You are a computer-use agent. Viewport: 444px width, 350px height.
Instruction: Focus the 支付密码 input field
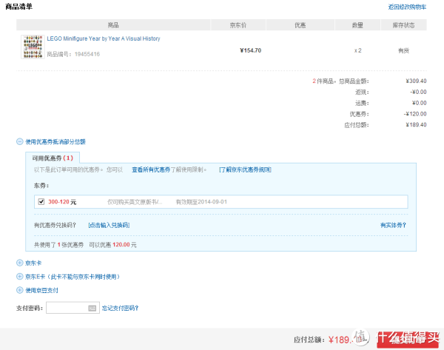pos(73,308)
